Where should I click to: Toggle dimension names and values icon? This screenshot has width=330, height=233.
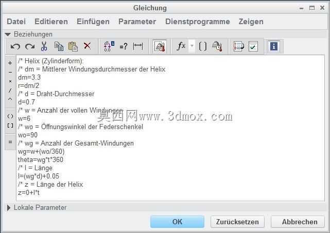109,46
